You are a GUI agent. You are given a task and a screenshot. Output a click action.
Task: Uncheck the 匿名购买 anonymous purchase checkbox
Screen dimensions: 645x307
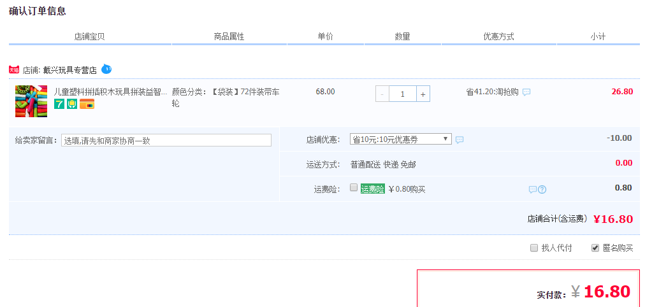595,248
